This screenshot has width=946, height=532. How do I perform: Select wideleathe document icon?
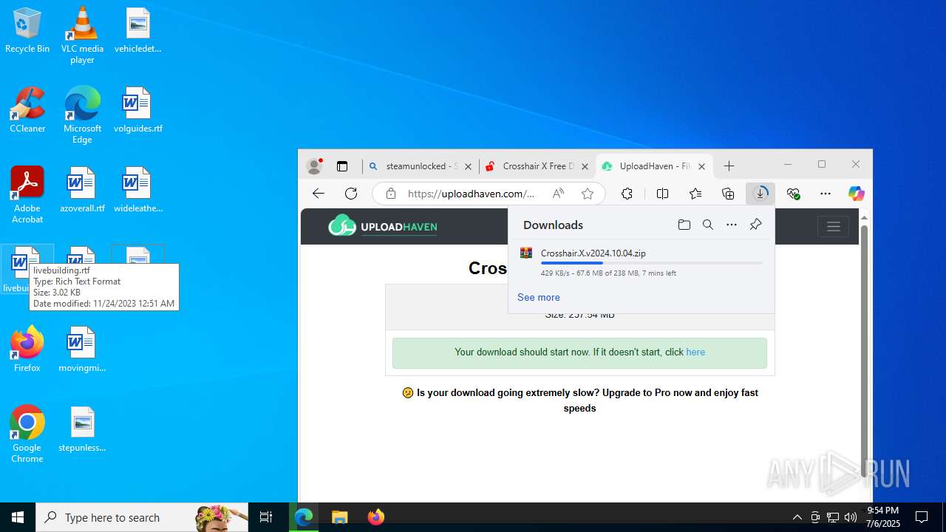click(x=137, y=190)
